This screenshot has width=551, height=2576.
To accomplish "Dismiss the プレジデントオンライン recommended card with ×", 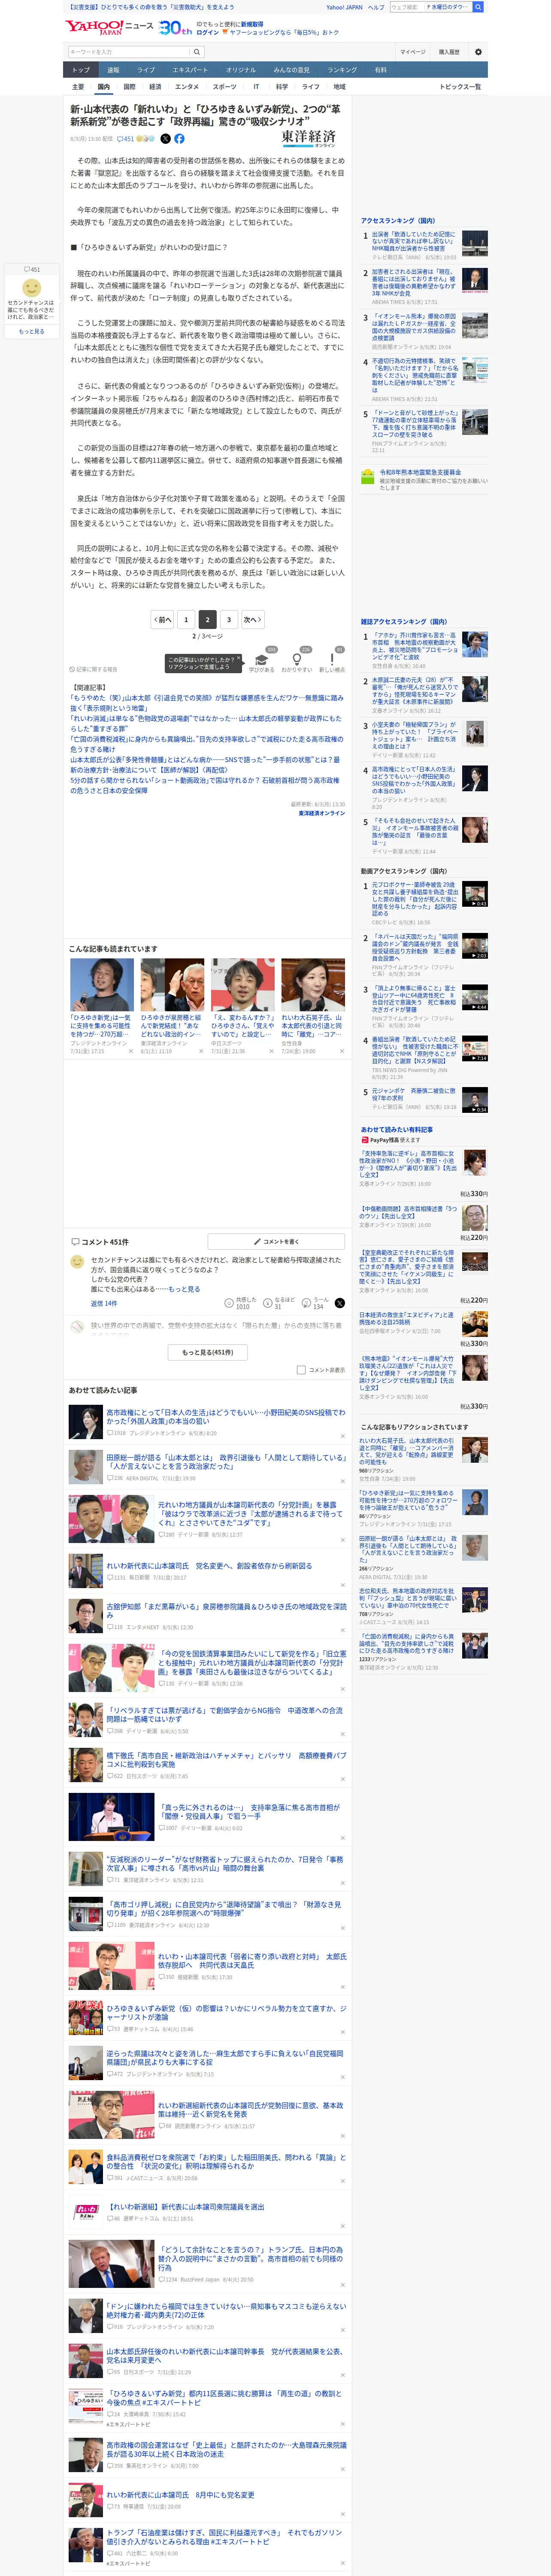I will point(130,1051).
